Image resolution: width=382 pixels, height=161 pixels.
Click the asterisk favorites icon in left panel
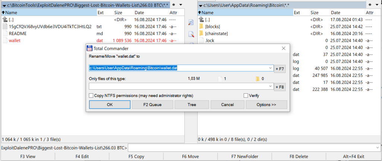pos(173,5)
